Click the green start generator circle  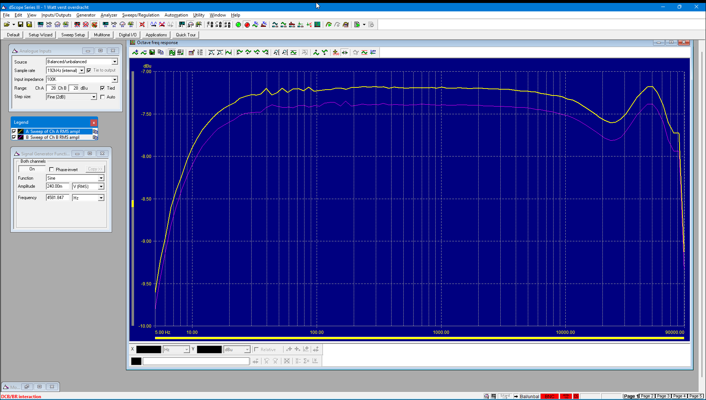[238, 25]
